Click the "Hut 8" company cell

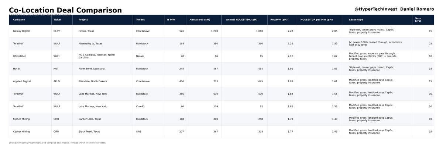coord(16,69)
